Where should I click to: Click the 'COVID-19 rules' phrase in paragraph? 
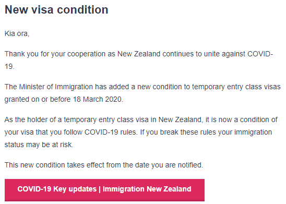pos(111,132)
